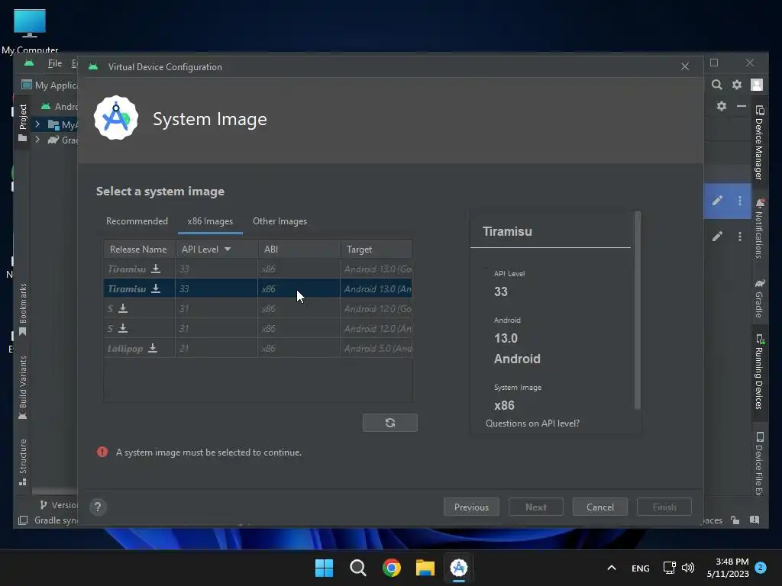Image resolution: width=782 pixels, height=586 pixels.
Task: Open the Project tool window tab
Action: [x=22, y=123]
